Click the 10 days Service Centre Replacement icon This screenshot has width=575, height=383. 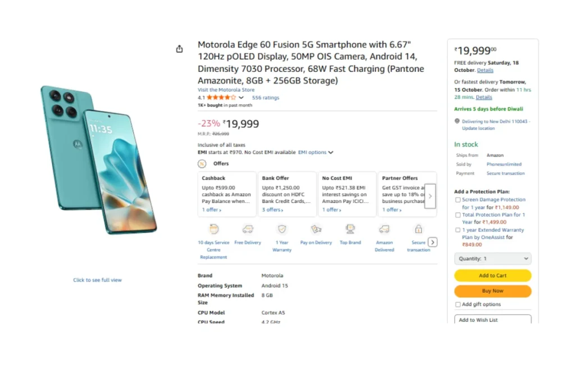coord(213,229)
